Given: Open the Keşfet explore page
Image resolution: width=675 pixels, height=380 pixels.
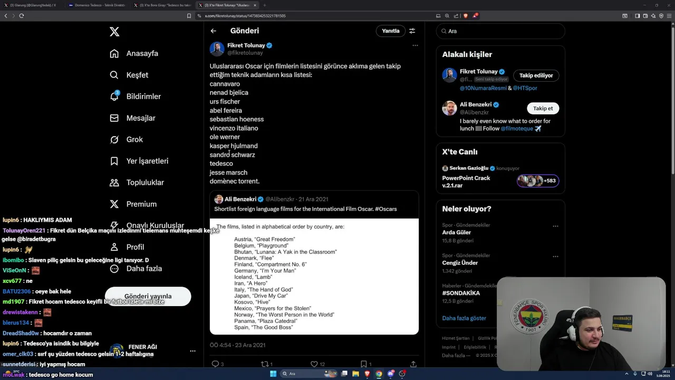Looking at the screenshot, I should coord(129,75).
